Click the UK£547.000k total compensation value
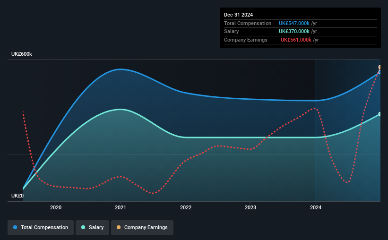This screenshot has width=388, height=240. (294, 23)
